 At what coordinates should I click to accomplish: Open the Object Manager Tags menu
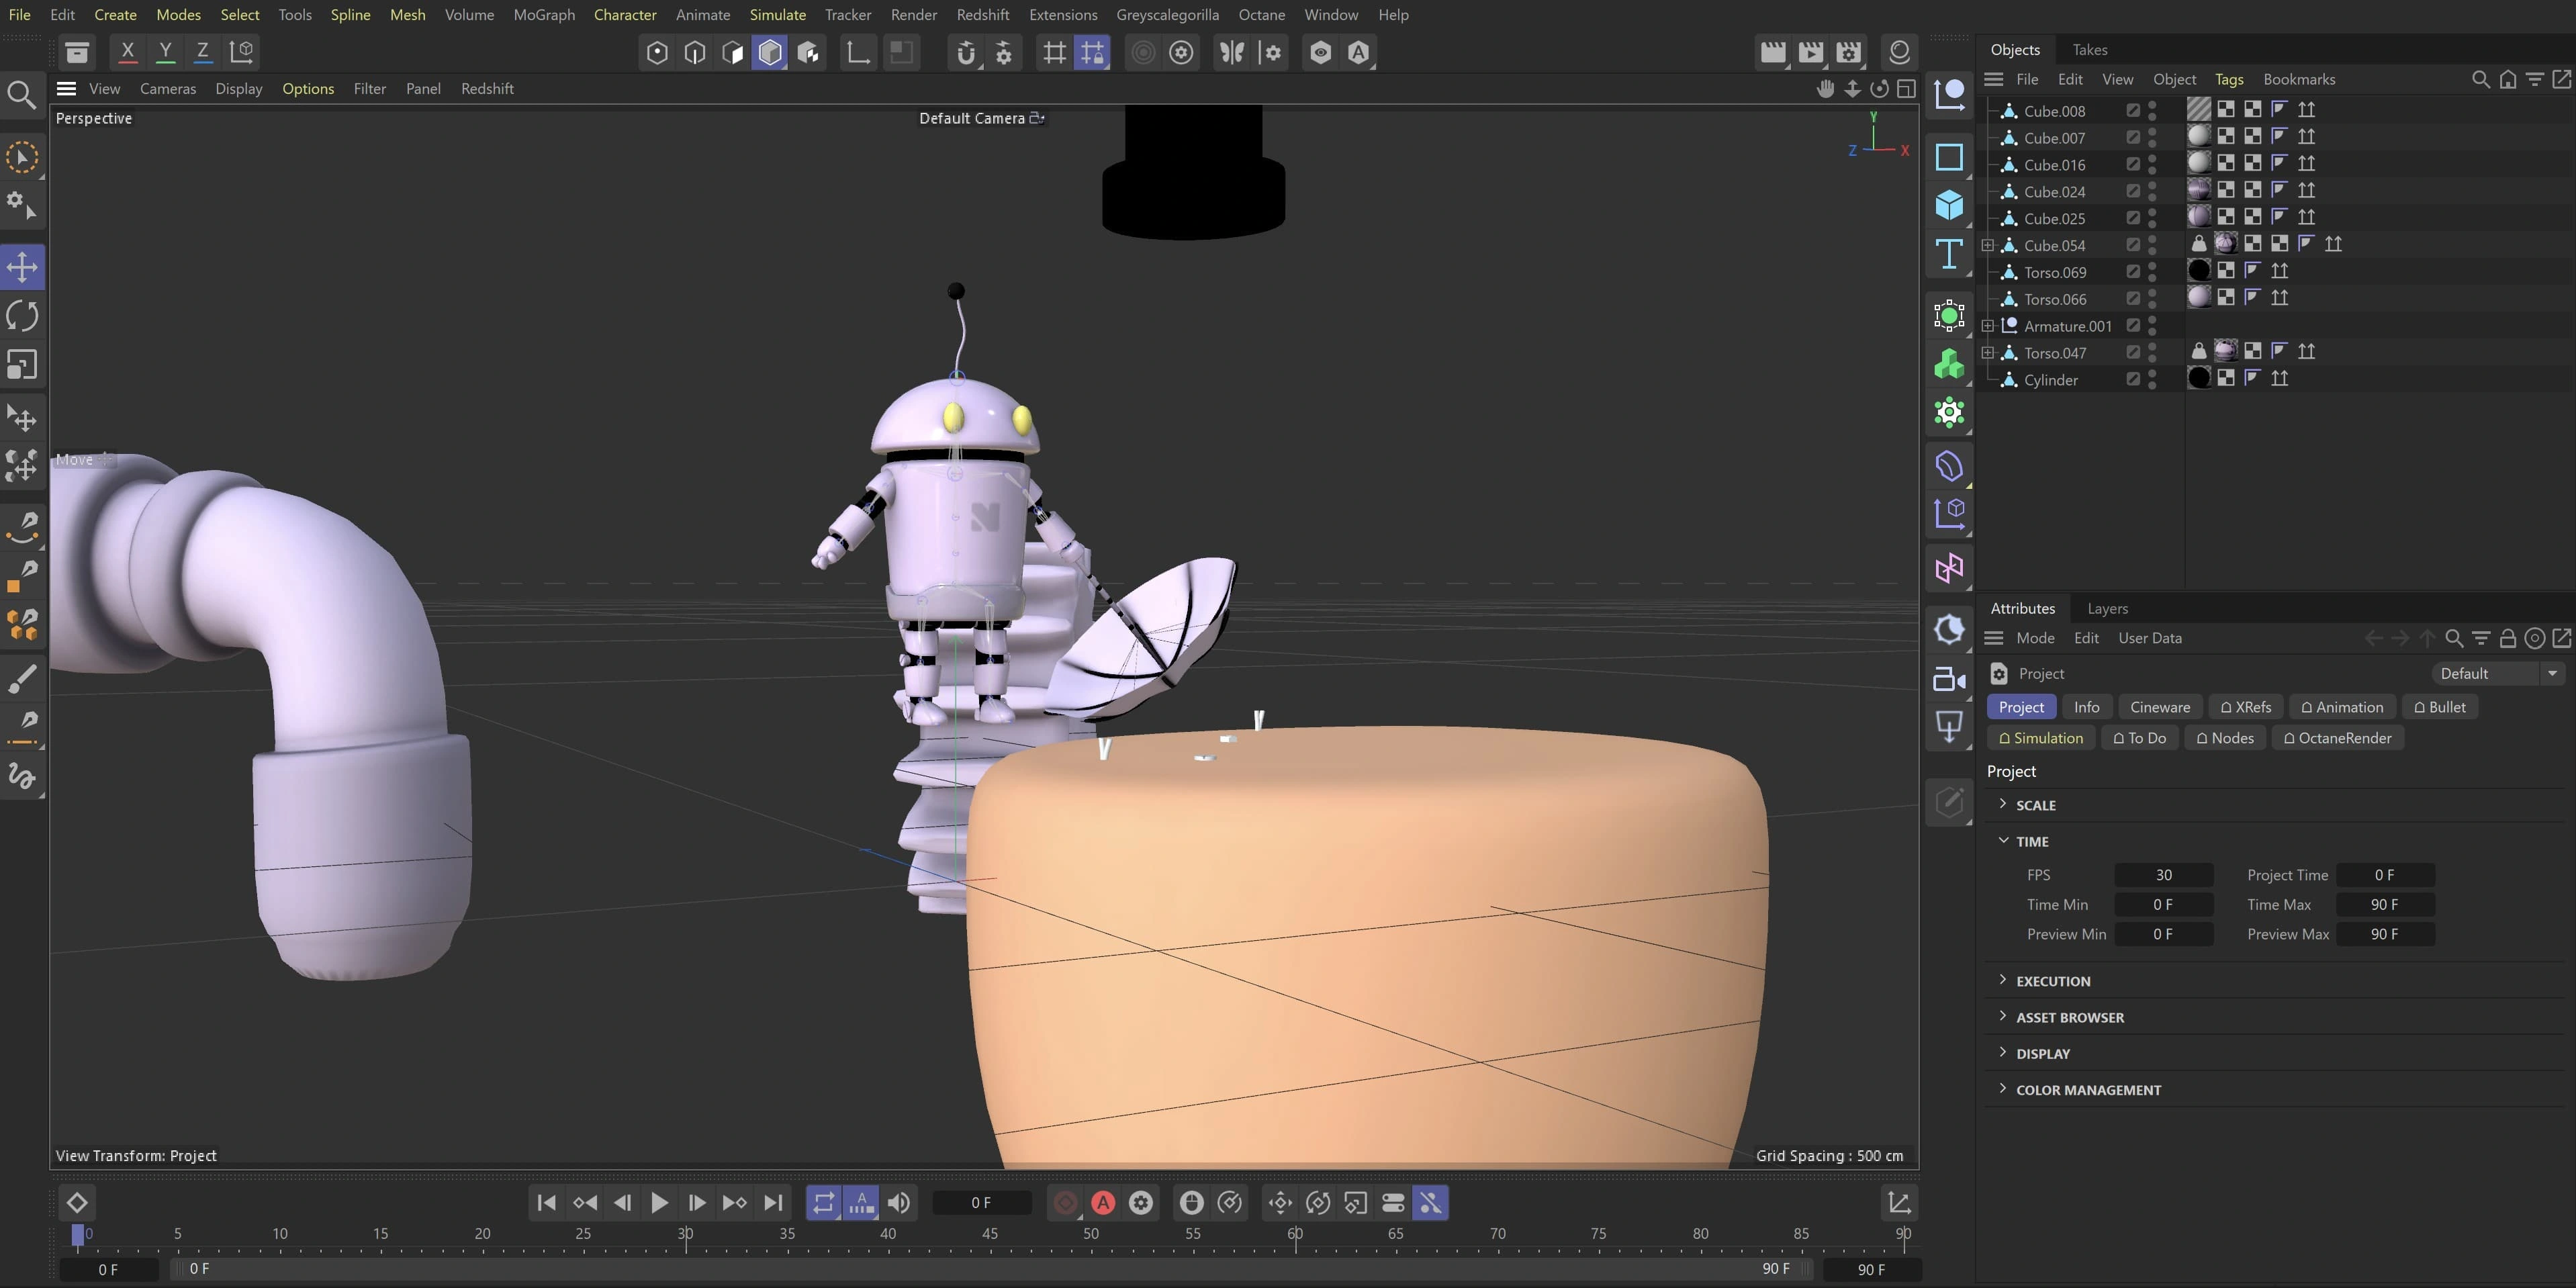click(x=2228, y=79)
